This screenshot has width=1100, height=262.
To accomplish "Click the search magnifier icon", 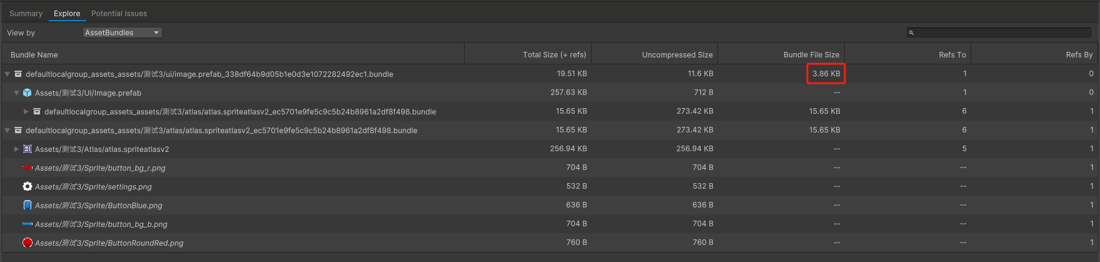I will click(x=911, y=33).
